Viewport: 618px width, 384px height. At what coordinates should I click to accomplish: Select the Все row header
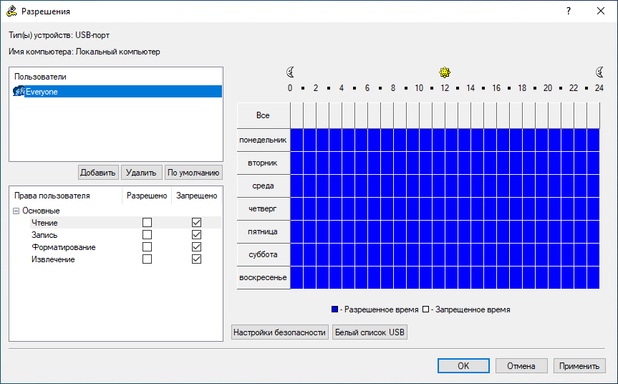coord(264,115)
